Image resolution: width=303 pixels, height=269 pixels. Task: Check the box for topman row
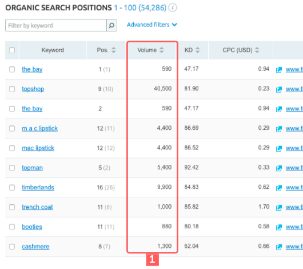tap(12, 168)
